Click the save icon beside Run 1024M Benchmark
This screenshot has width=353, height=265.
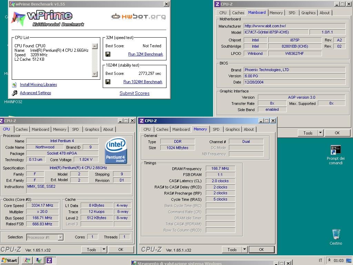point(108,82)
